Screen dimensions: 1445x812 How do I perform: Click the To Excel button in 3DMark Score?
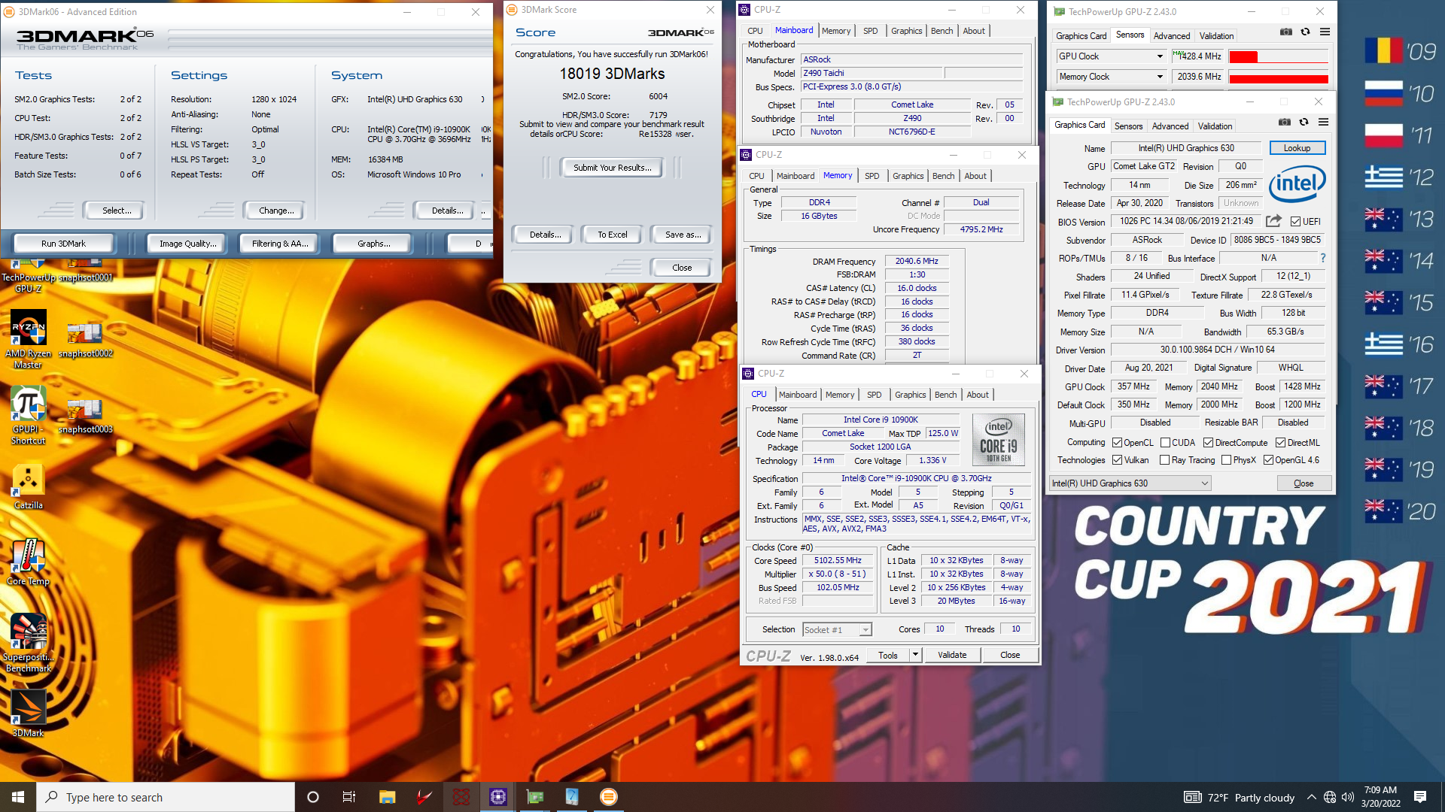613,235
